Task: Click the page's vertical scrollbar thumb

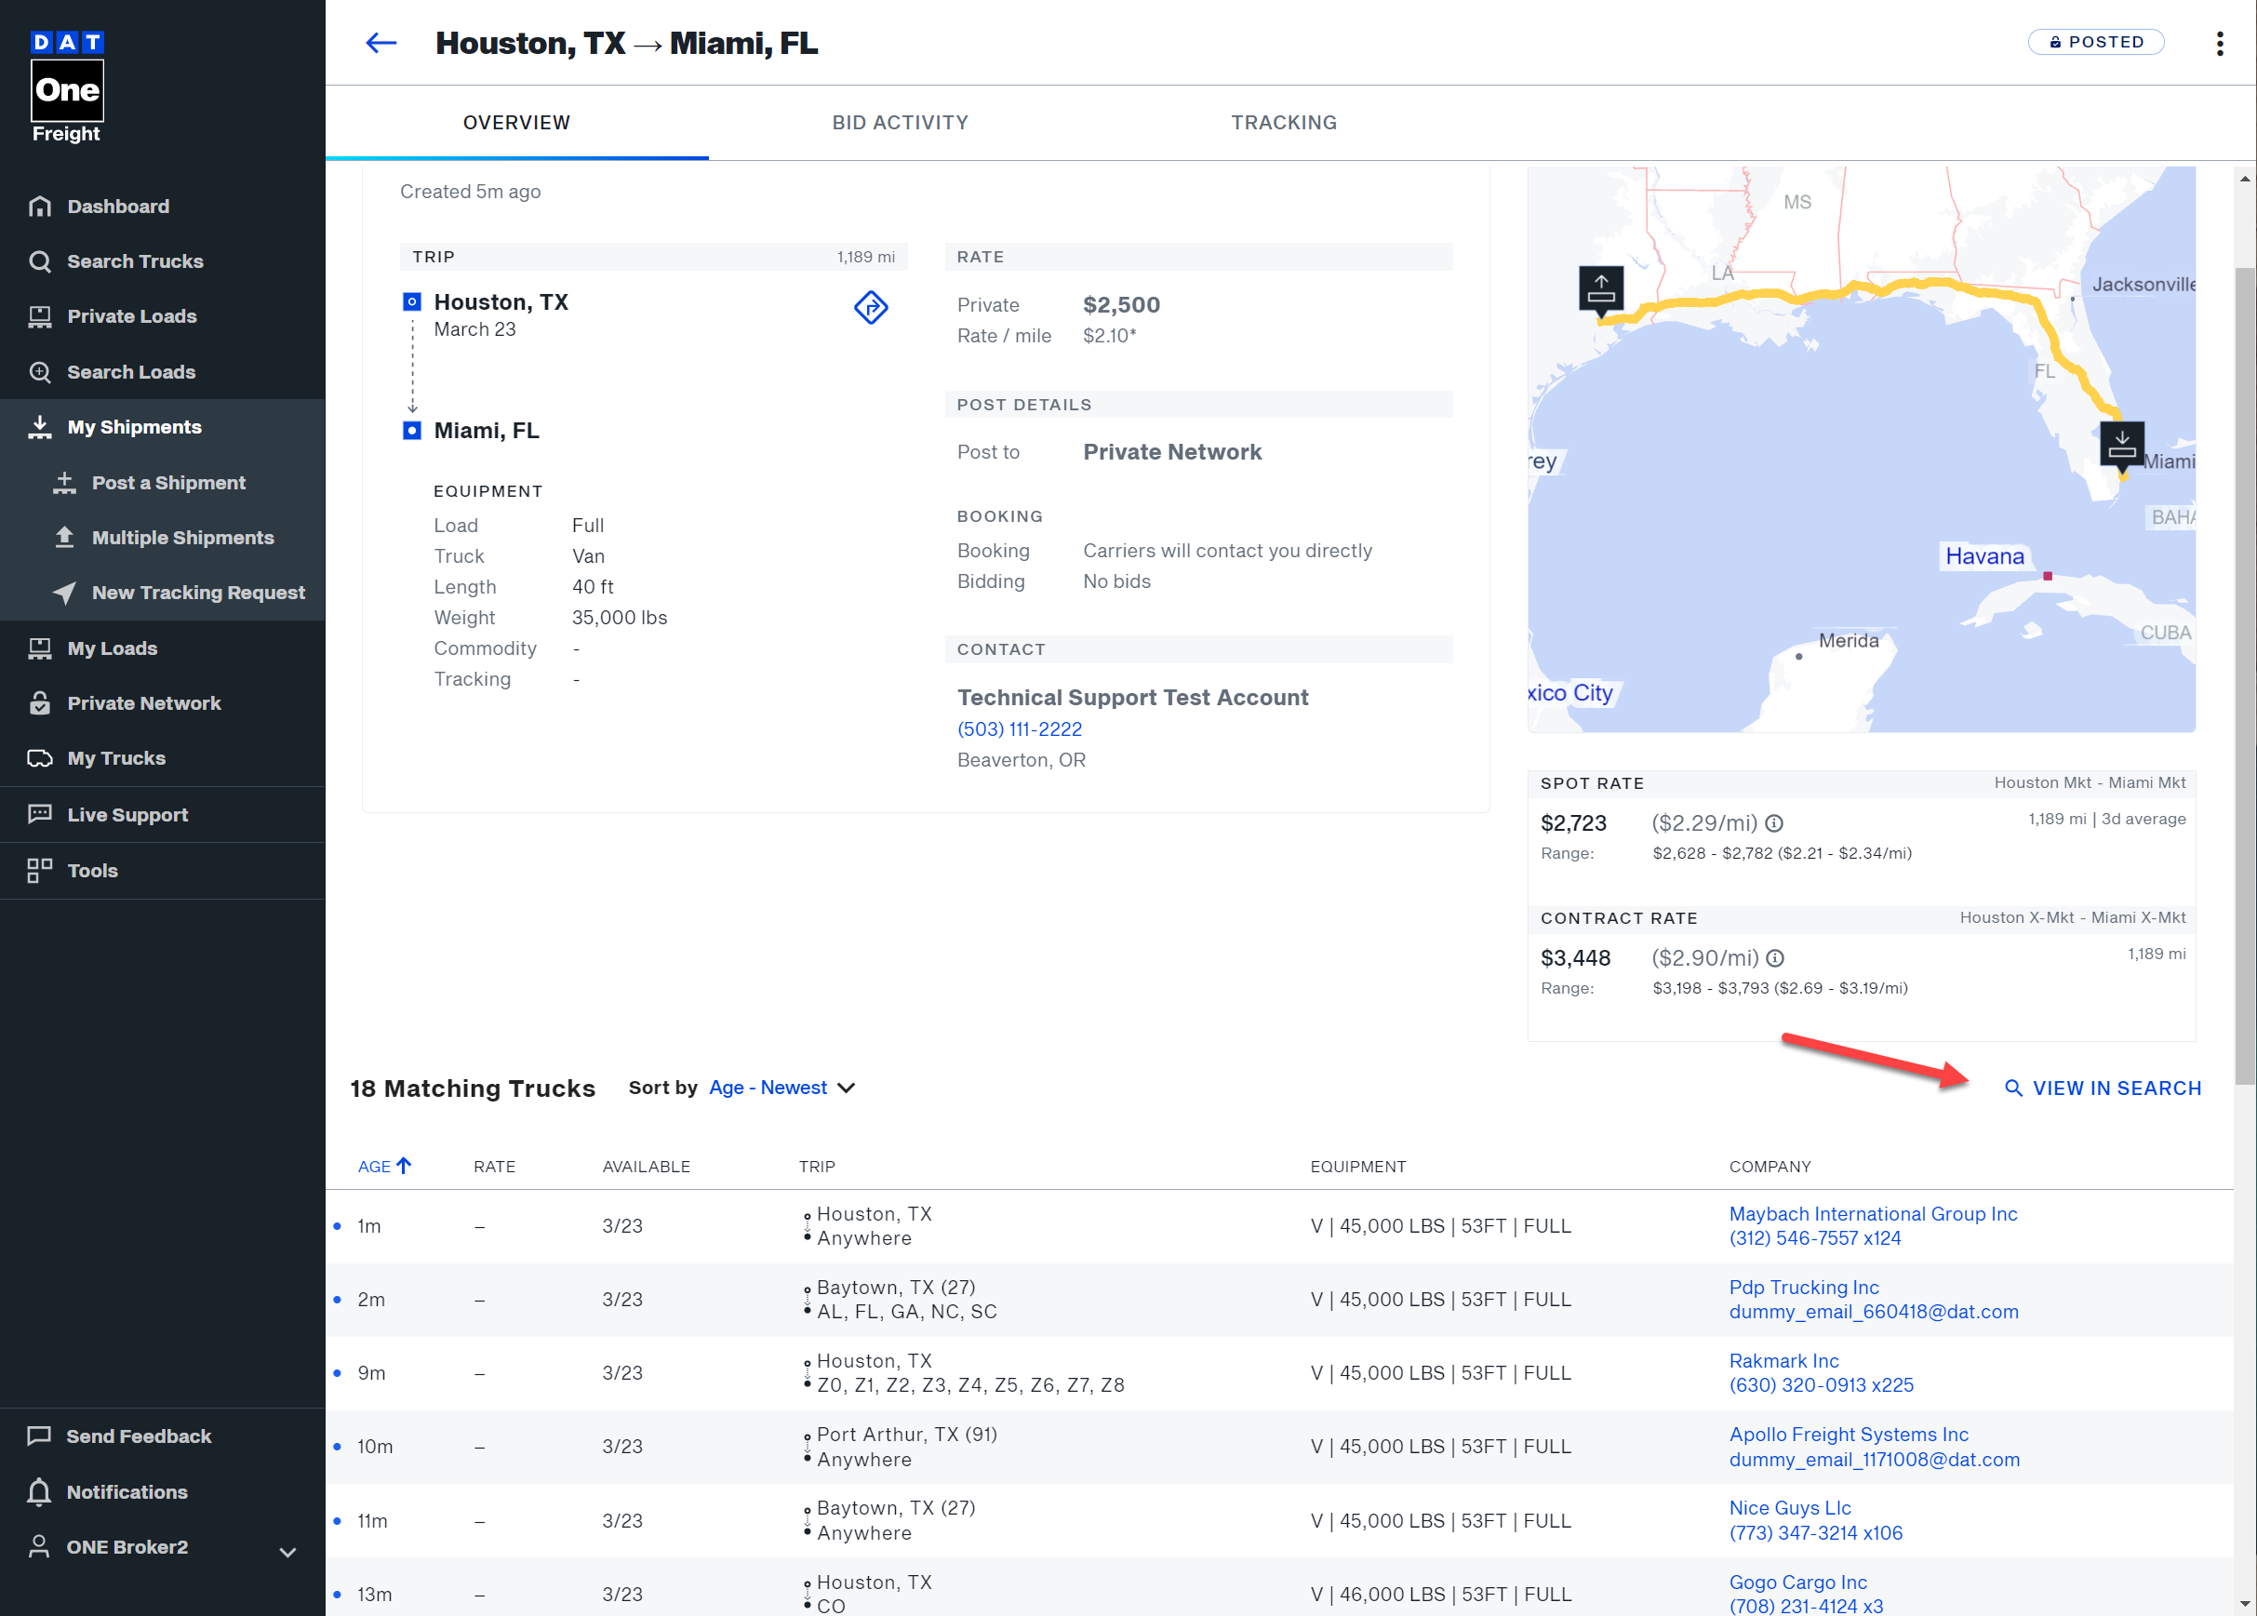Action: 2244,676
